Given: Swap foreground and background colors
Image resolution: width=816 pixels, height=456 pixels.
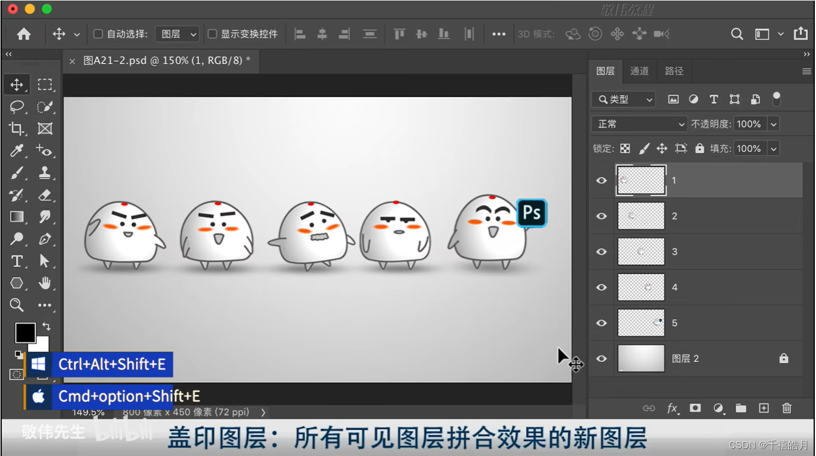Looking at the screenshot, I should pyautogui.click(x=46, y=327).
